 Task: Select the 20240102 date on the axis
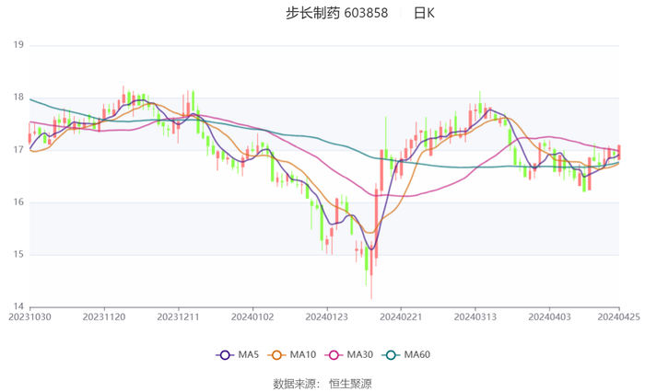[252, 316]
